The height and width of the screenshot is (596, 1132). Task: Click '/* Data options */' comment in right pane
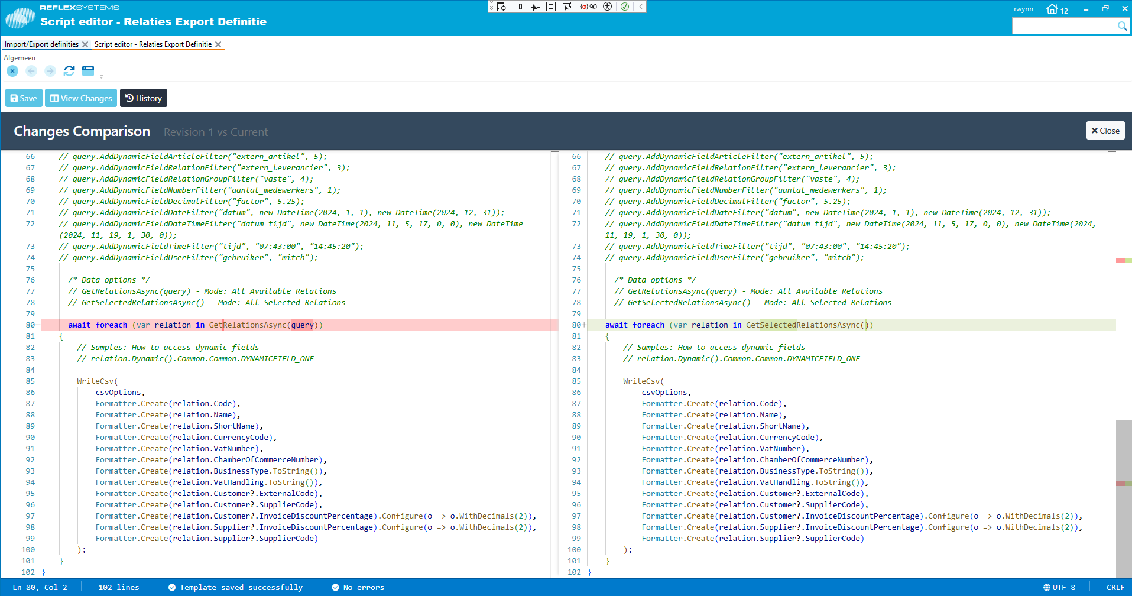pyautogui.click(x=655, y=280)
